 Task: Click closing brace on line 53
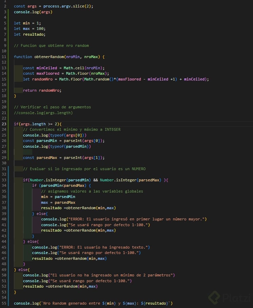coord(15,292)
